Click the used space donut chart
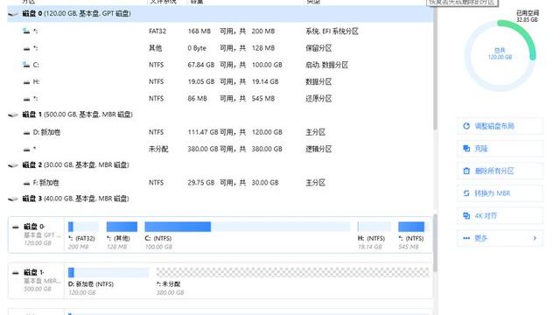This screenshot has height=315, width=560. pyautogui.click(x=500, y=55)
